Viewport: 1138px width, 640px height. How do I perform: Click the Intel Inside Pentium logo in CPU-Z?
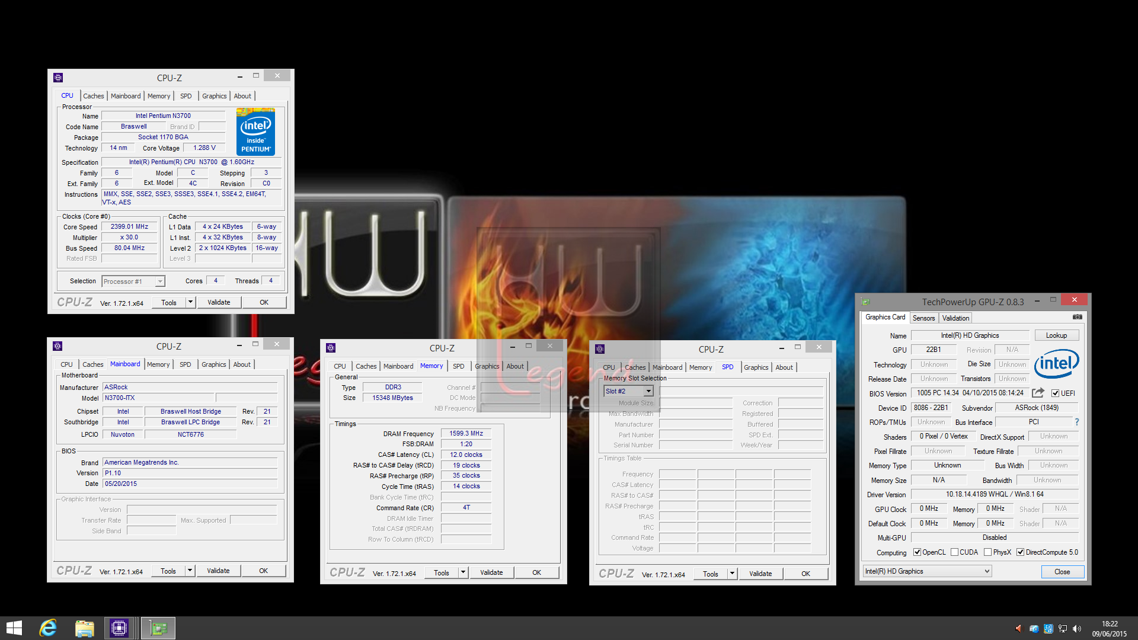(255, 132)
